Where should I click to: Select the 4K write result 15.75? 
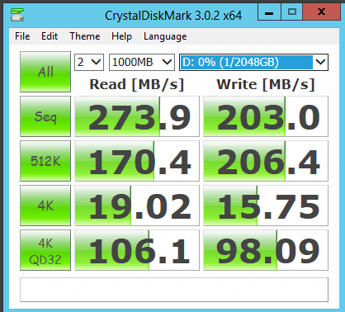266,206
